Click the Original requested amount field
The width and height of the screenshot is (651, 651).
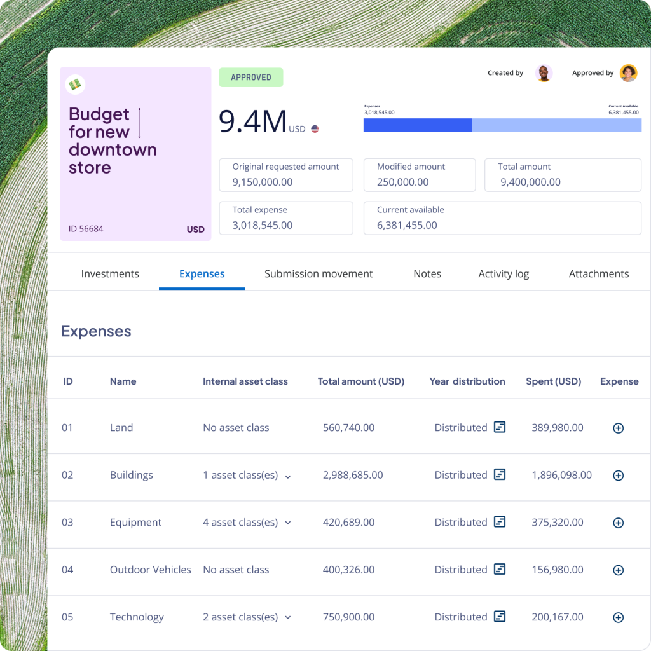286,175
